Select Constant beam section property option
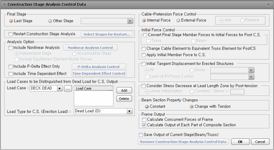Viewport: 274px width, 150px height. (x=147, y=106)
